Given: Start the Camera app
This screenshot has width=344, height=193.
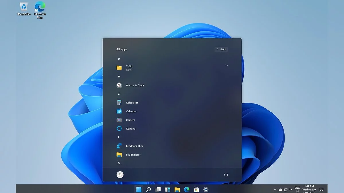Looking at the screenshot, I should pyautogui.click(x=130, y=120).
